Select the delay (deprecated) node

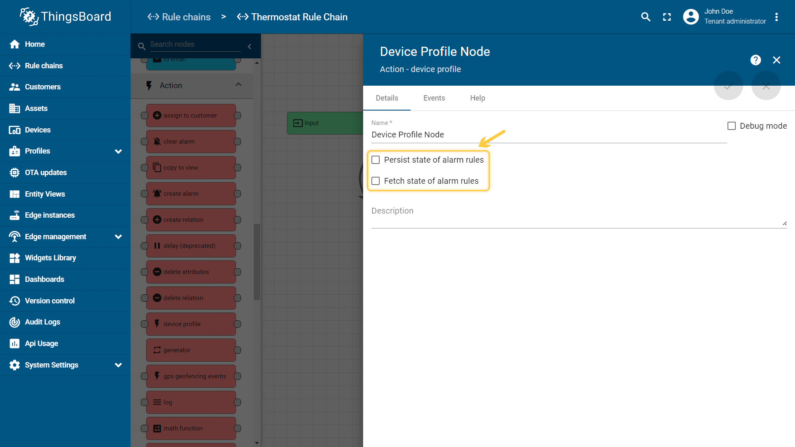click(x=191, y=246)
